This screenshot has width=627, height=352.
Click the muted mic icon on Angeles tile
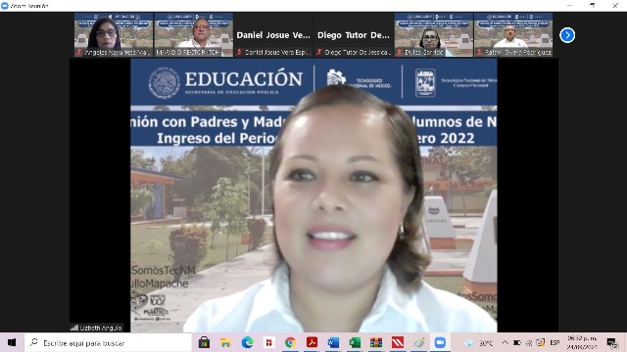[79, 52]
